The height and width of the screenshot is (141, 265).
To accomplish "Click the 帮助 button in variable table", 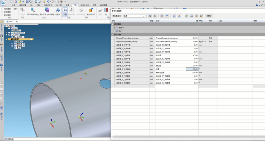I will tap(209, 16).
